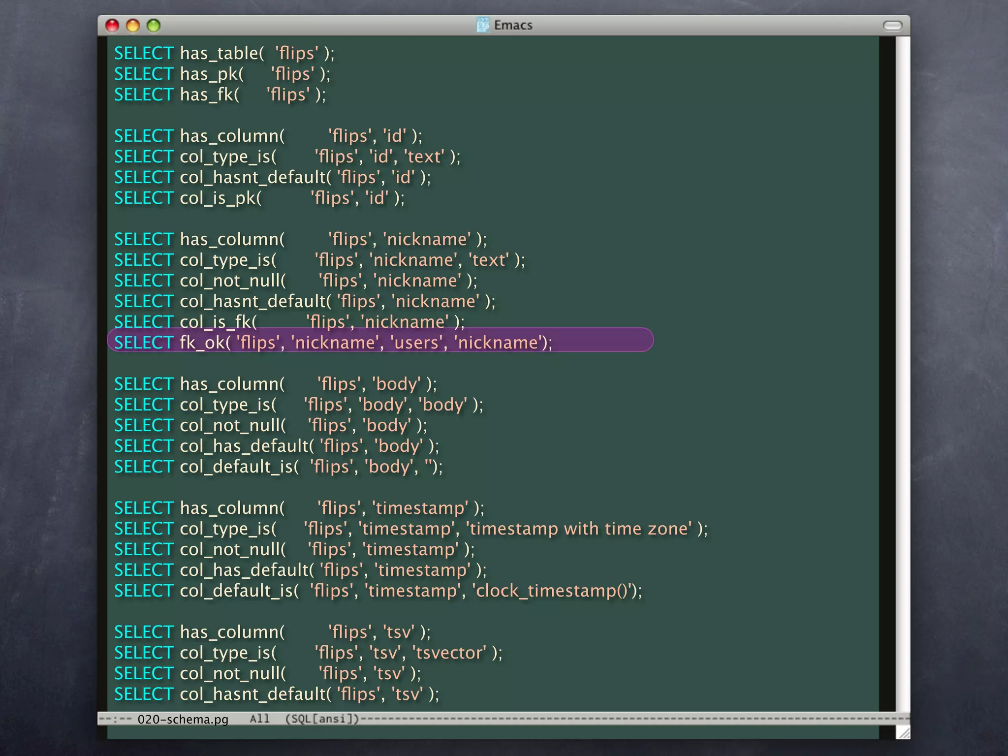Viewport: 1008px width, 756px height.
Task: Click the Emacs document icon in title bar
Action: tap(483, 25)
